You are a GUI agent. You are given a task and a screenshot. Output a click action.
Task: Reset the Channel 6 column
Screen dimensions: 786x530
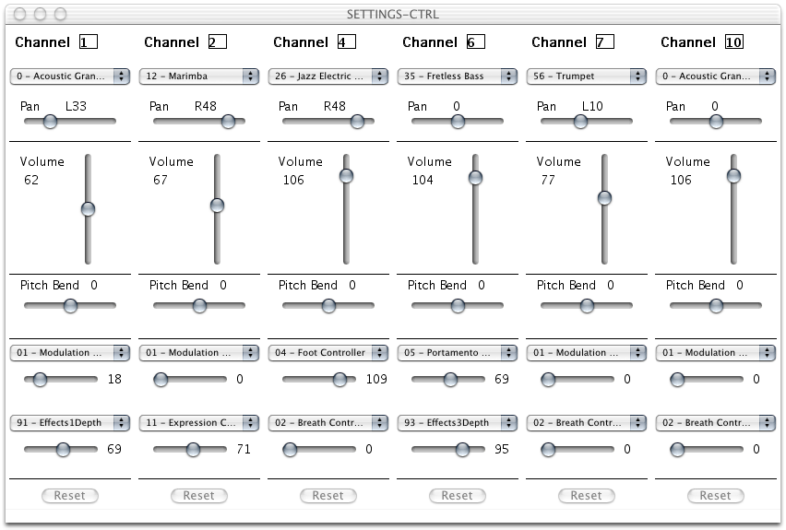coord(458,496)
